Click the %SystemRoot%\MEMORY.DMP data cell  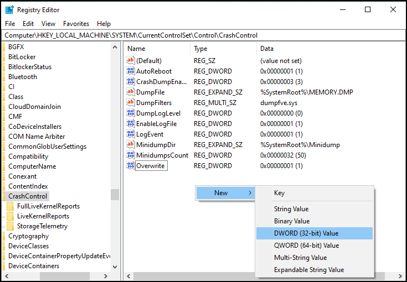(x=307, y=92)
